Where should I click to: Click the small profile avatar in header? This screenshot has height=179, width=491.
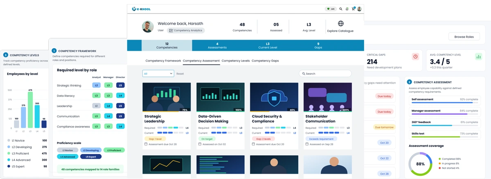tap(359, 9)
